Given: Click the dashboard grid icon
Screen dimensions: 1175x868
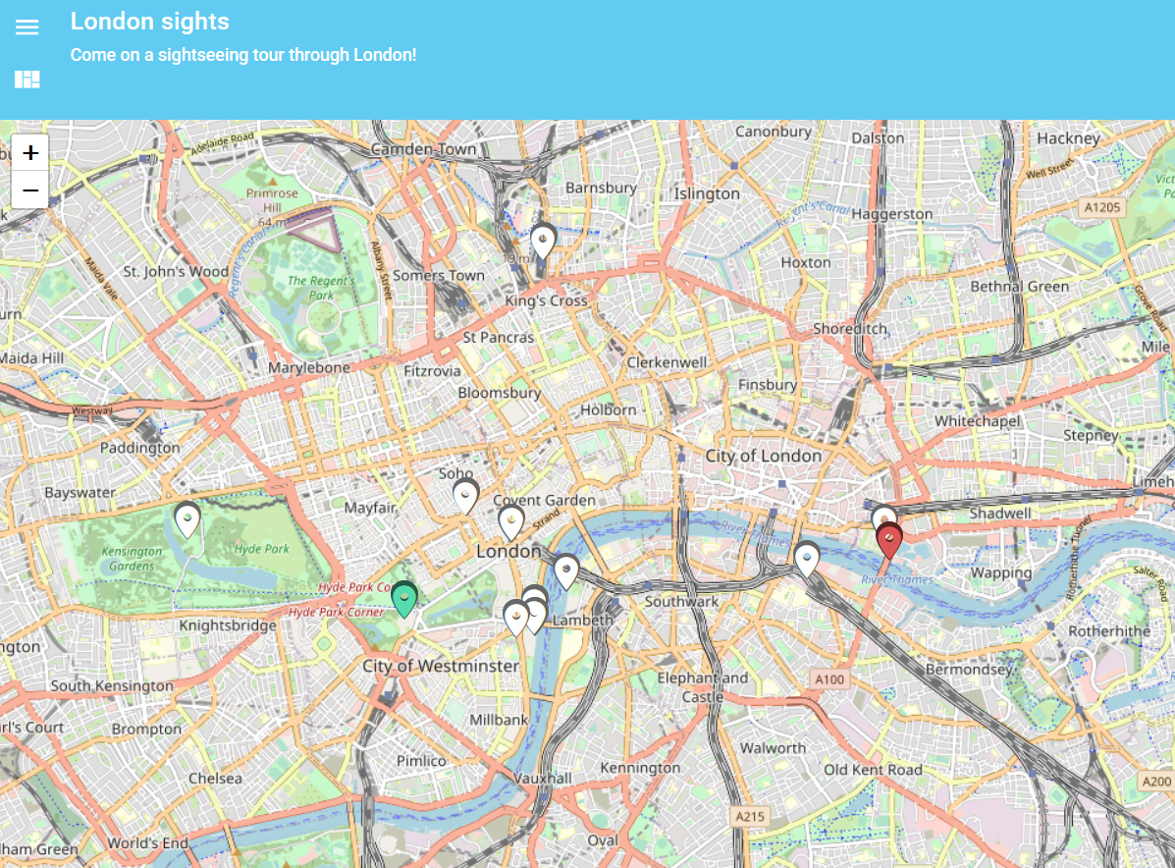Looking at the screenshot, I should pyautogui.click(x=27, y=80).
